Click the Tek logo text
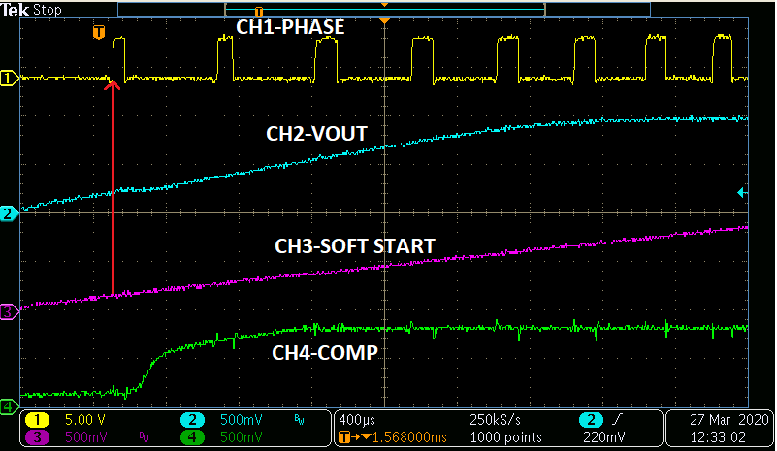Screen dimensions: 777x451 tap(15, 10)
